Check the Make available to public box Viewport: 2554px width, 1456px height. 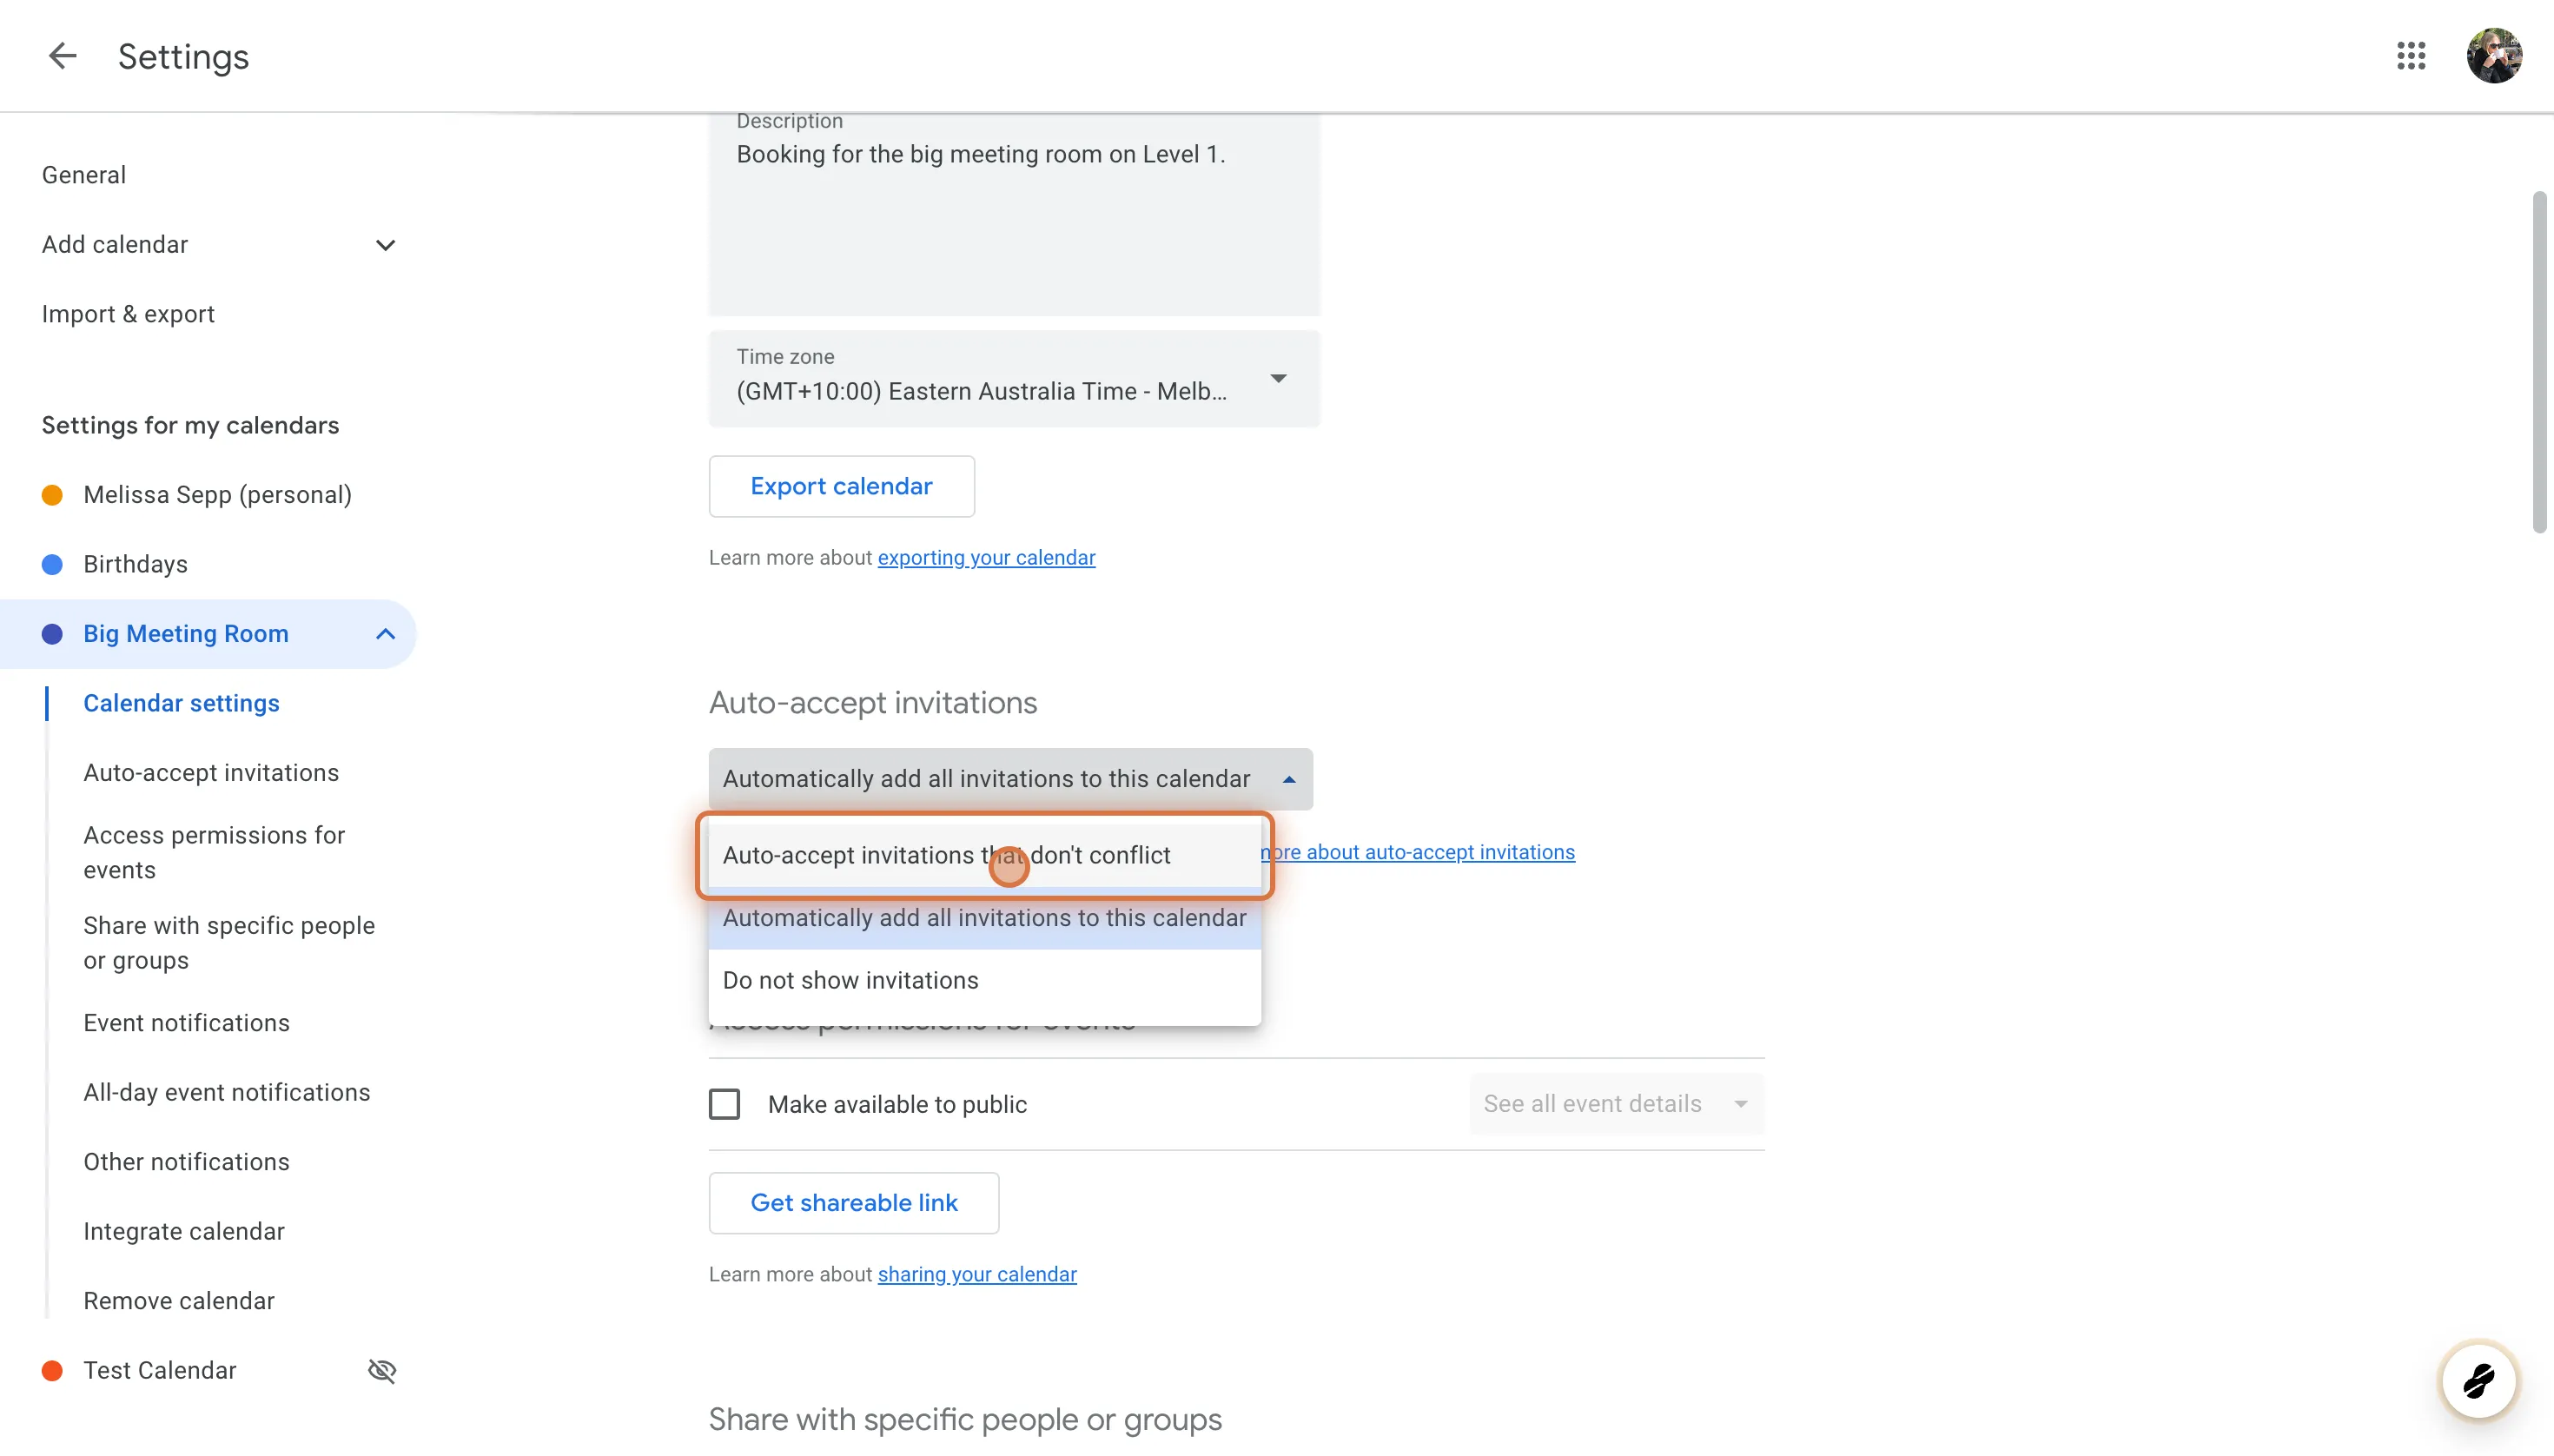pyautogui.click(x=724, y=1104)
